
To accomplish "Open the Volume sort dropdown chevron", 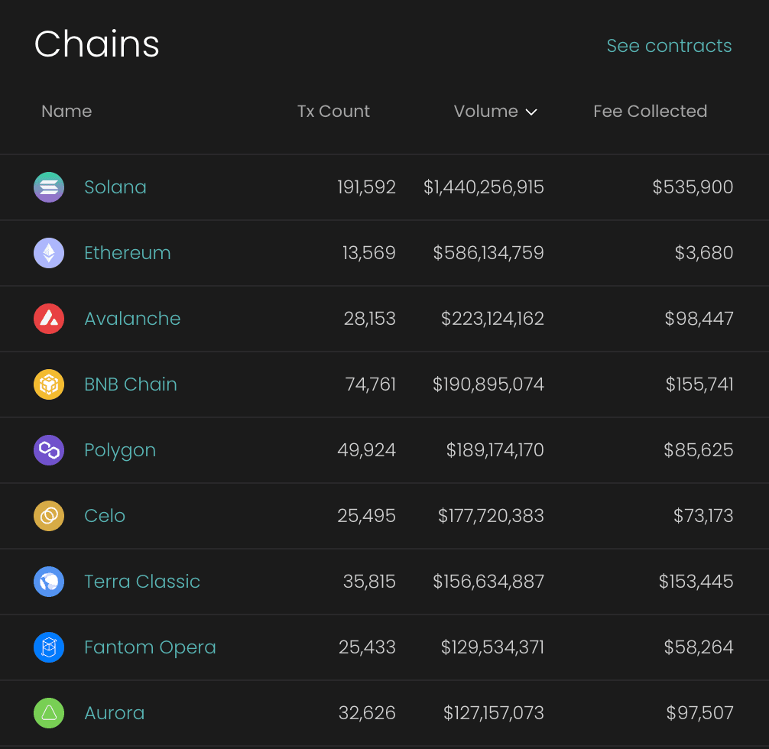I will click(532, 112).
